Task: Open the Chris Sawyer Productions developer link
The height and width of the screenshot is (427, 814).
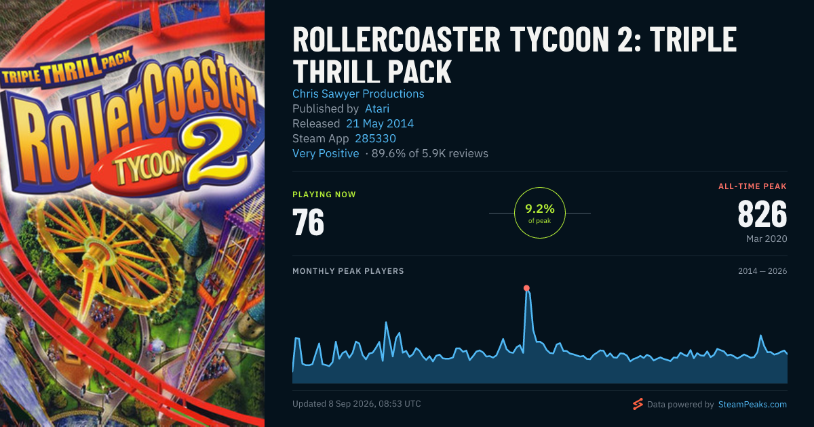Action: pos(358,94)
